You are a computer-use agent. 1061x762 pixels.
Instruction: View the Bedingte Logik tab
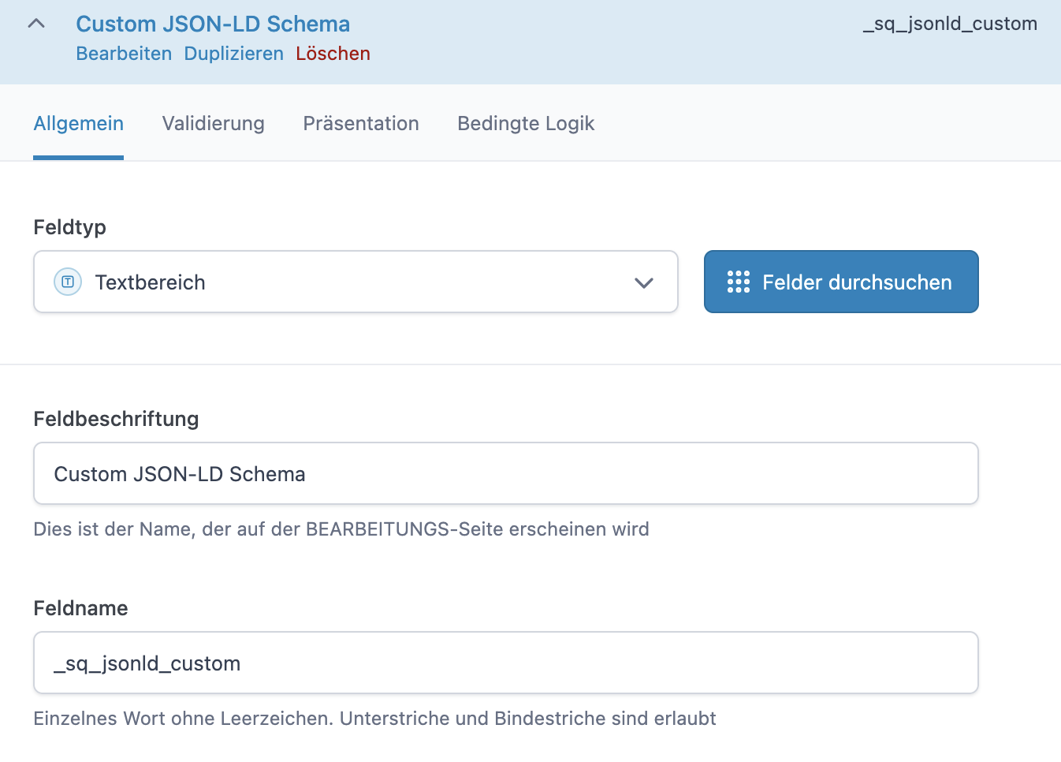coord(525,123)
